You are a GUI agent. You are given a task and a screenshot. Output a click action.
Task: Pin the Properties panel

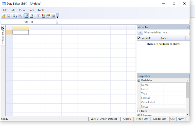pyautogui.click(x=188, y=76)
